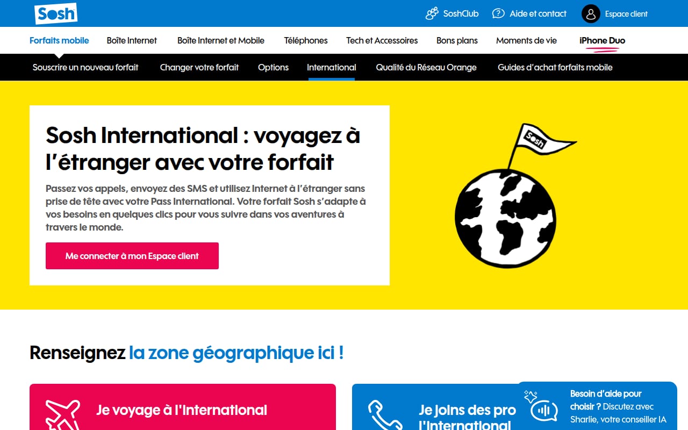Open Boîte Internet et Mobile menu

[x=221, y=40]
